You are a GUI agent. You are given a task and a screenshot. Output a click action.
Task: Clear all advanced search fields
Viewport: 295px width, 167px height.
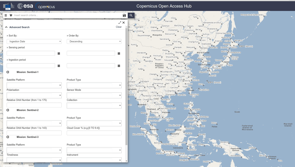(x=118, y=27)
